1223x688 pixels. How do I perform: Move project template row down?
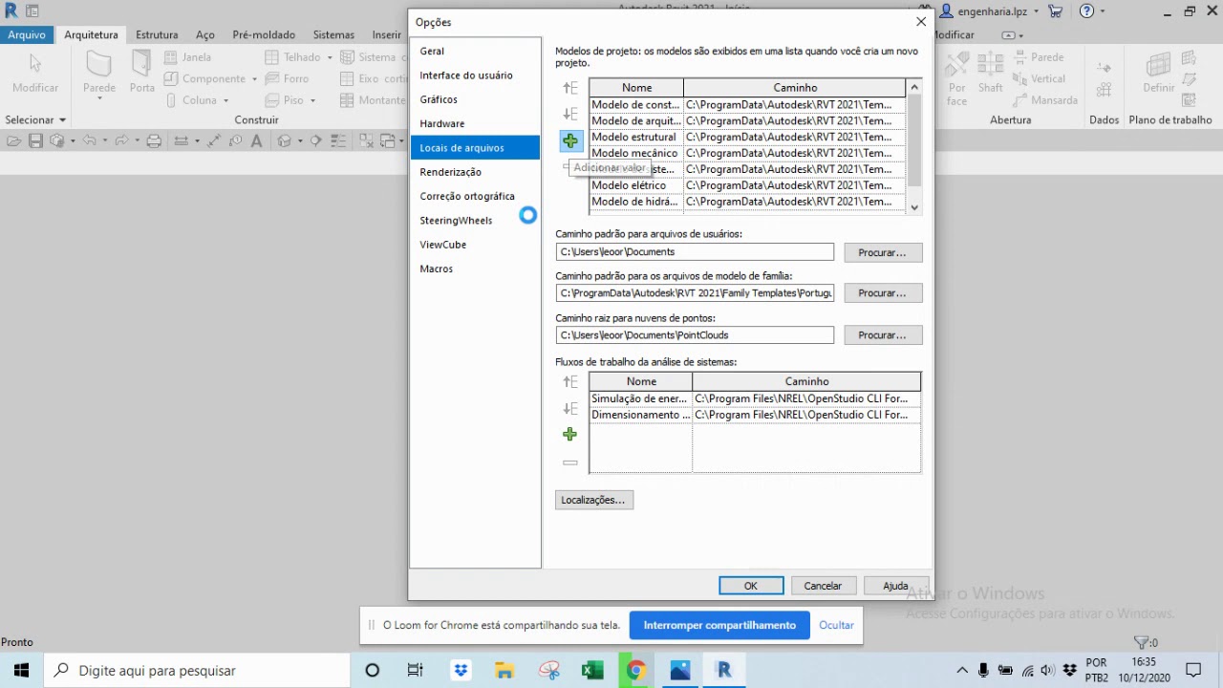[x=570, y=115]
